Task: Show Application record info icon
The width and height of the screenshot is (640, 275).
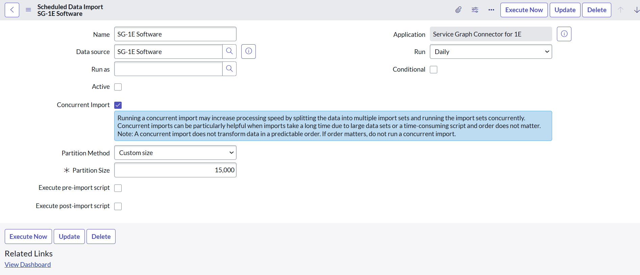Action: 564,34
